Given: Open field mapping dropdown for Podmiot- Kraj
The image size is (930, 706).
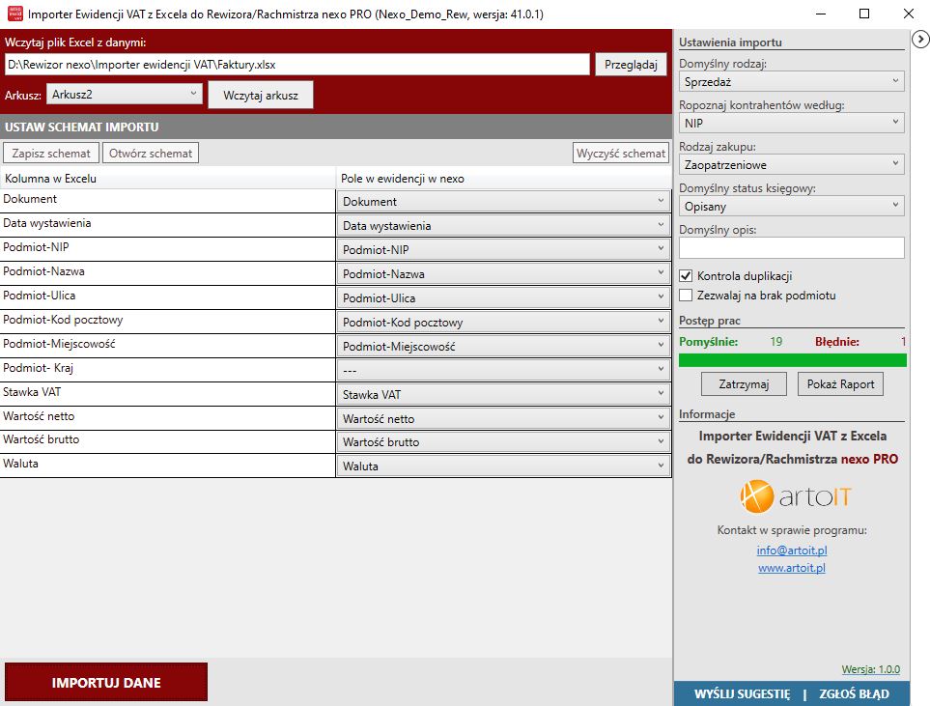Looking at the screenshot, I should click(503, 370).
